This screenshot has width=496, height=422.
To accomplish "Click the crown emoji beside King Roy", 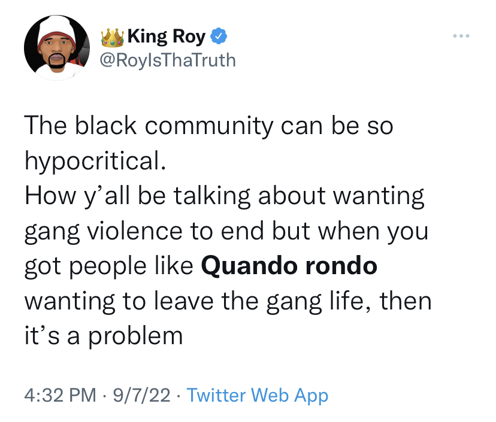I will [114, 35].
